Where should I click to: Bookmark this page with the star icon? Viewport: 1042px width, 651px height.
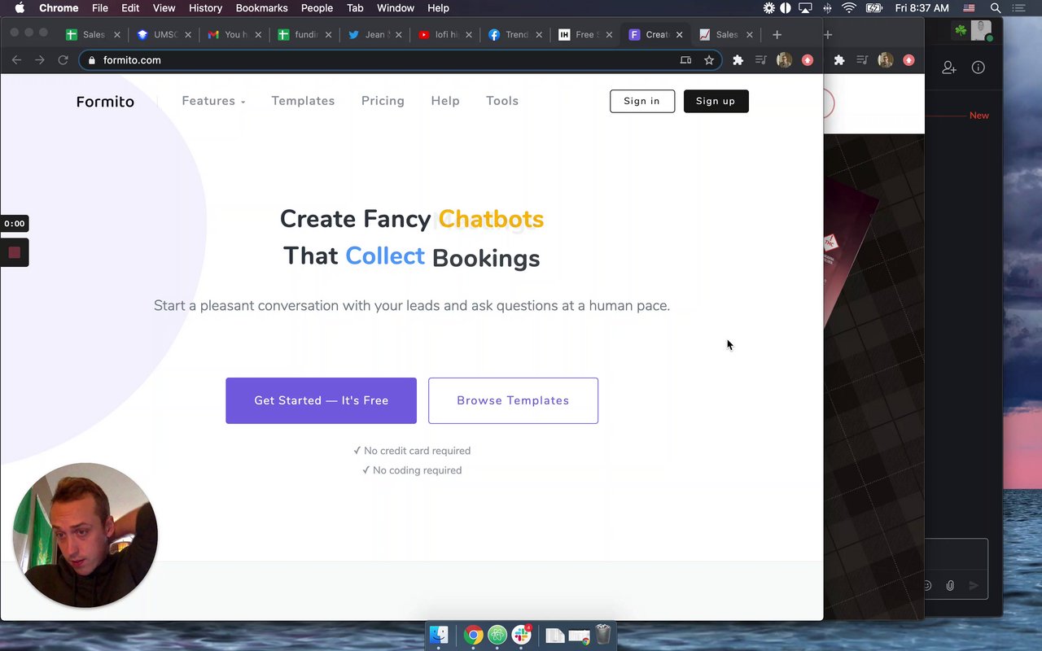pyautogui.click(x=709, y=60)
